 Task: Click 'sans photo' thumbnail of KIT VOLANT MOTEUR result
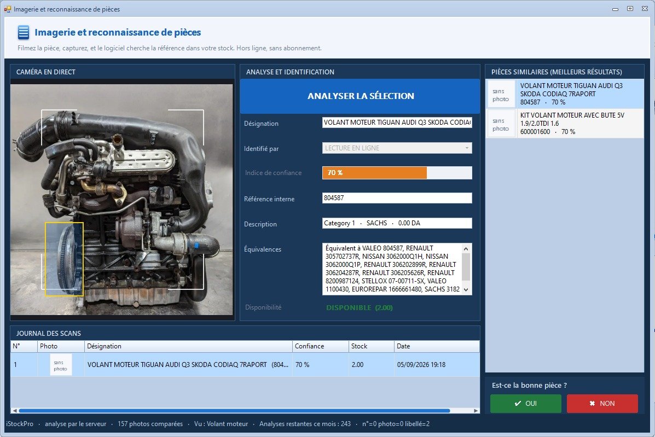point(501,124)
